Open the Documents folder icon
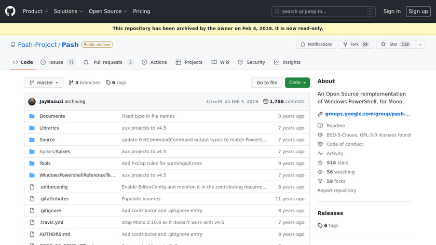 [x=32, y=116]
